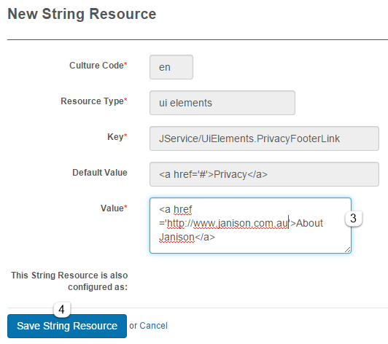Click the Save String Resource button

(x=67, y=326)
